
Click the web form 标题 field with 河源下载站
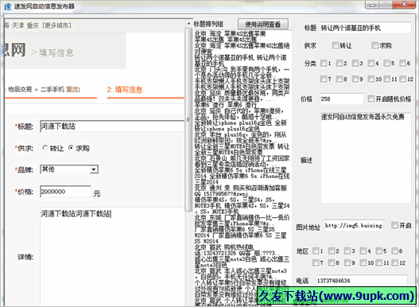point(112,126)
